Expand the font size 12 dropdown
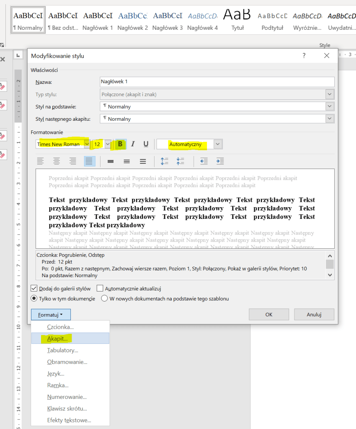 [108, 144]
